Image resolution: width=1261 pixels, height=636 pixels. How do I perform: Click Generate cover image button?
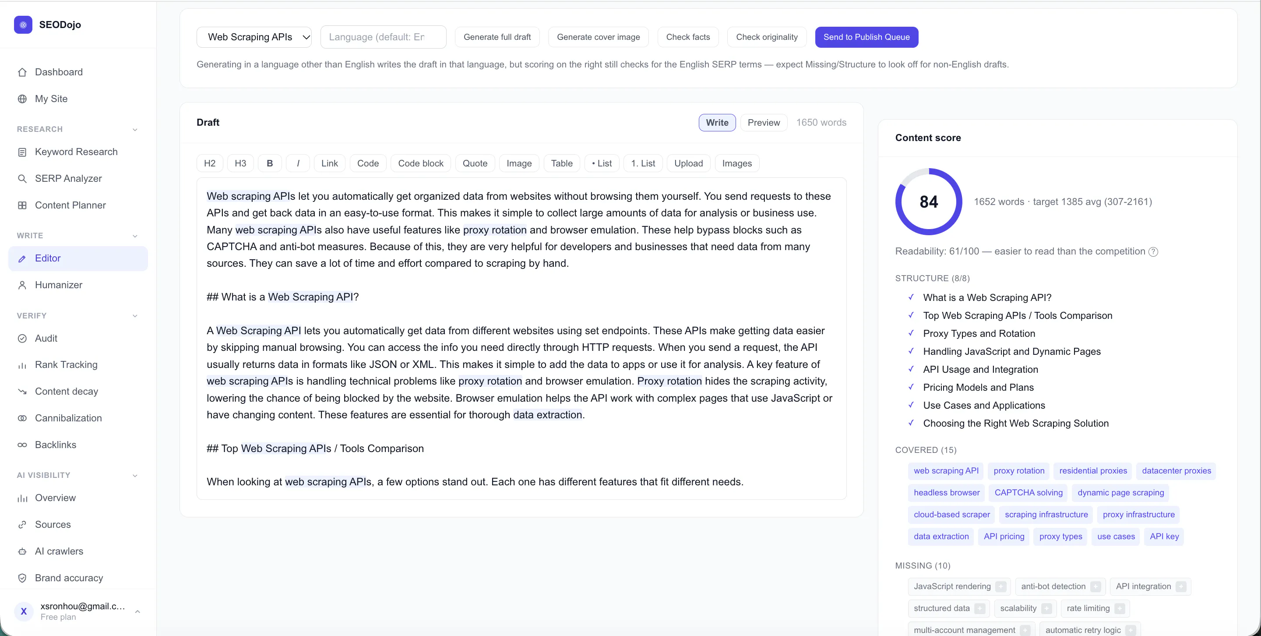[x=598, y=37]
